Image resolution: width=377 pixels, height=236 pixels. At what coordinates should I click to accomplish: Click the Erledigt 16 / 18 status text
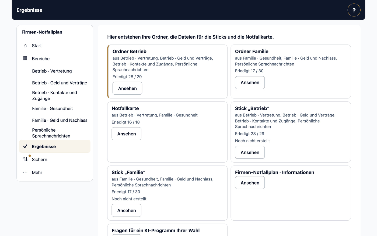[126, 122]
